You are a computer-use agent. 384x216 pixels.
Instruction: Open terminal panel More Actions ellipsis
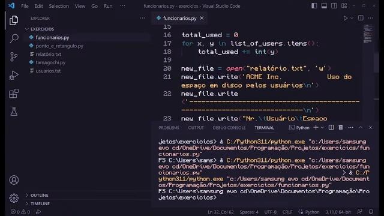350,127
